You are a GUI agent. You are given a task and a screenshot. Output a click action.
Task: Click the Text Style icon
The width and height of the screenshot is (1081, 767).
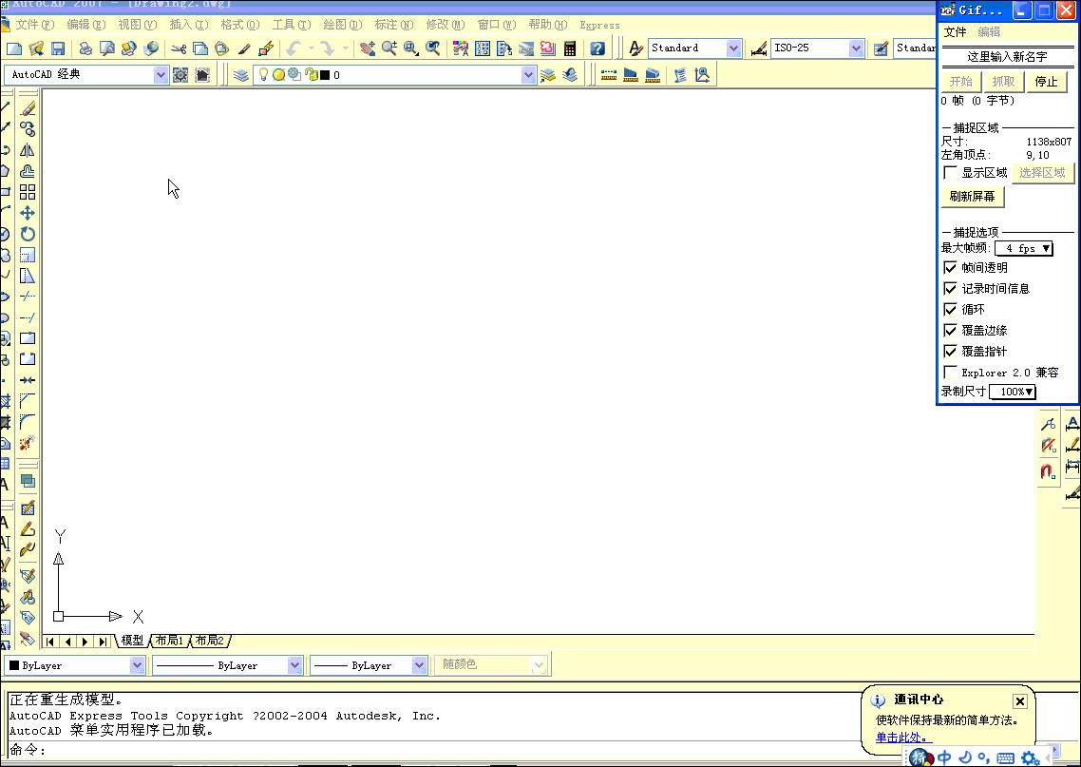(635, 48)
